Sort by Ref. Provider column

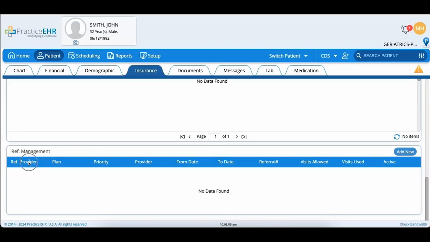pyautogui.click(x=24, y=162)
